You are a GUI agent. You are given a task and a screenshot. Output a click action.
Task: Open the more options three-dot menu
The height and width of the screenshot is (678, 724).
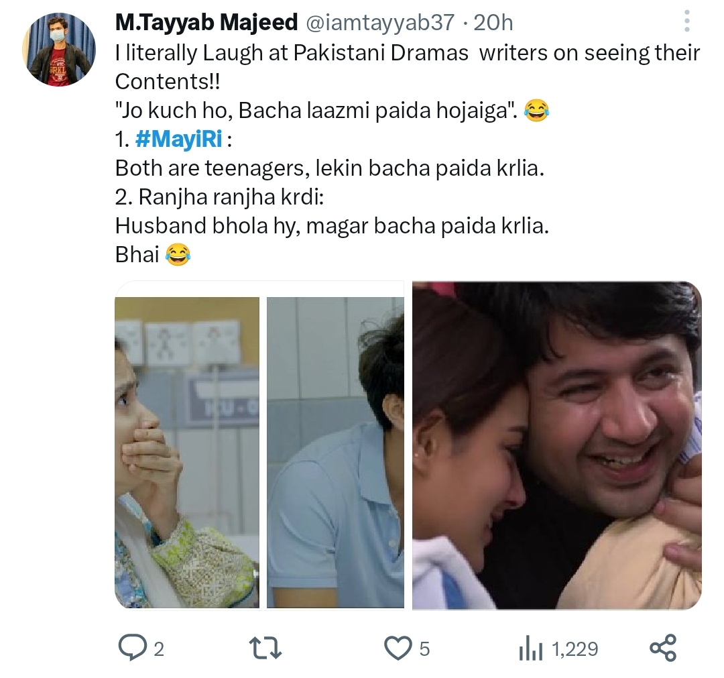(686, 21)
